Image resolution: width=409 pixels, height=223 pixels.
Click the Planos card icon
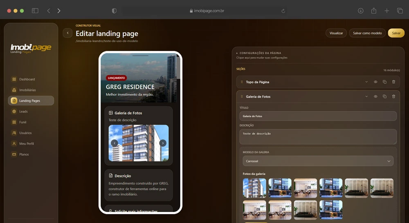(14, 154)
